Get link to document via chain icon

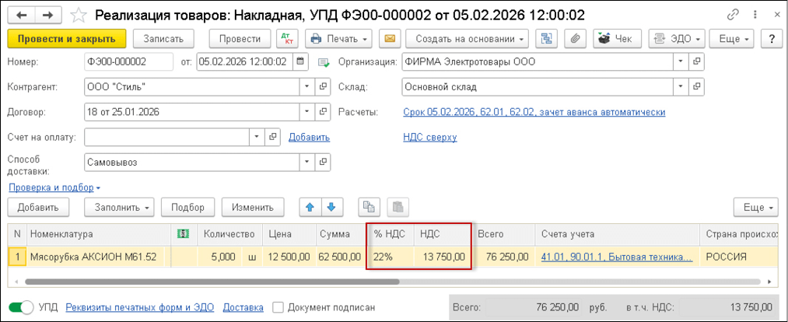click(x=733, y=15)
